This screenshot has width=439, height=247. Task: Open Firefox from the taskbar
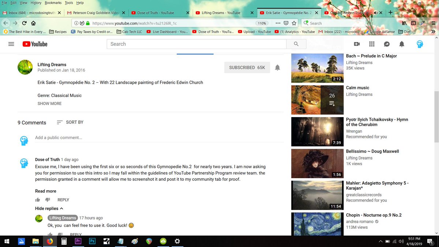pyautogui.click(x=50, y=241)
